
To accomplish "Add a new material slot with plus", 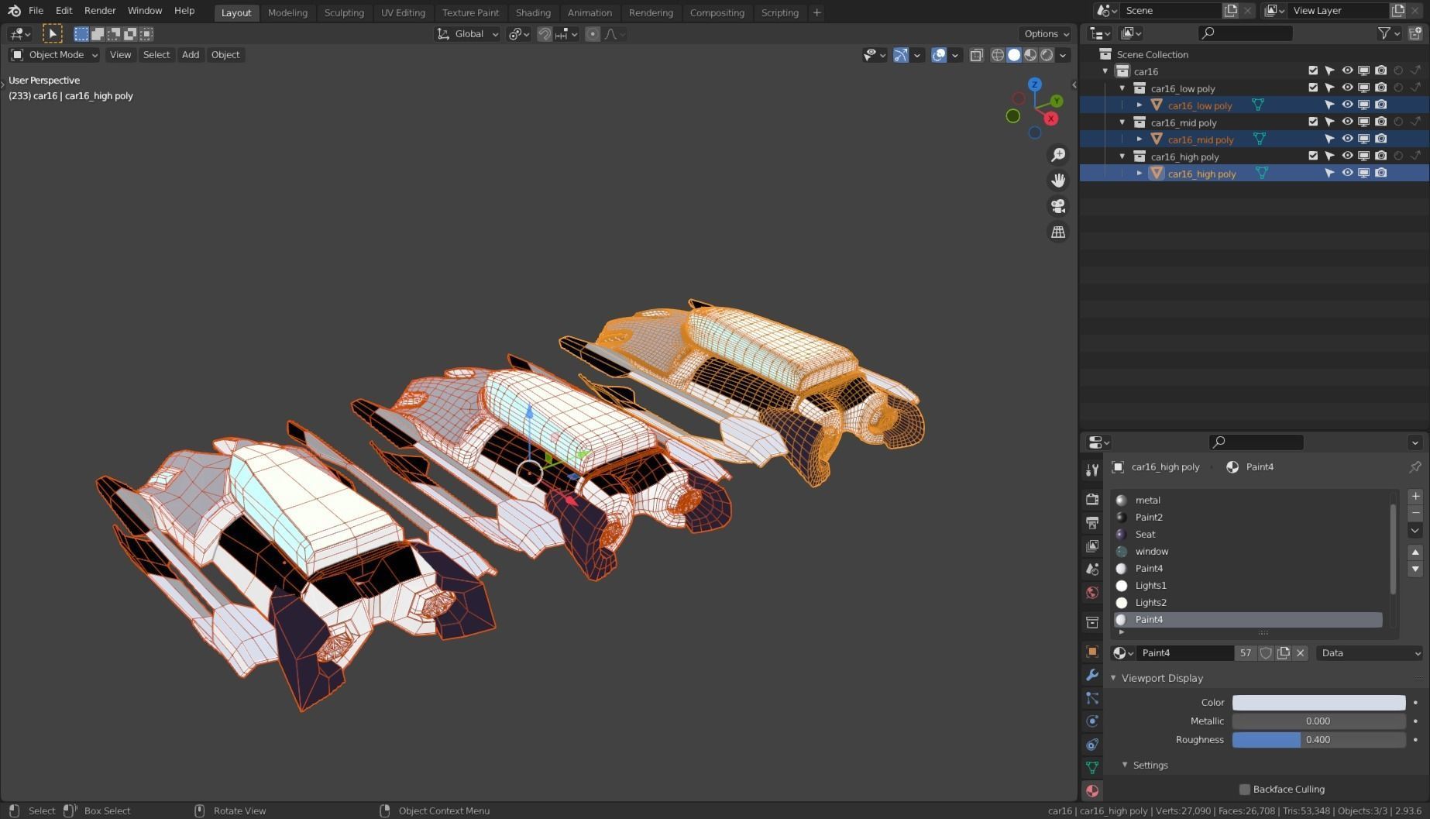I will tap(1415, 497).
